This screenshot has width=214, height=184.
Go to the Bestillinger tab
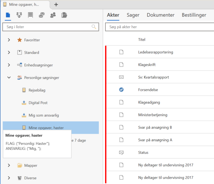194,15
